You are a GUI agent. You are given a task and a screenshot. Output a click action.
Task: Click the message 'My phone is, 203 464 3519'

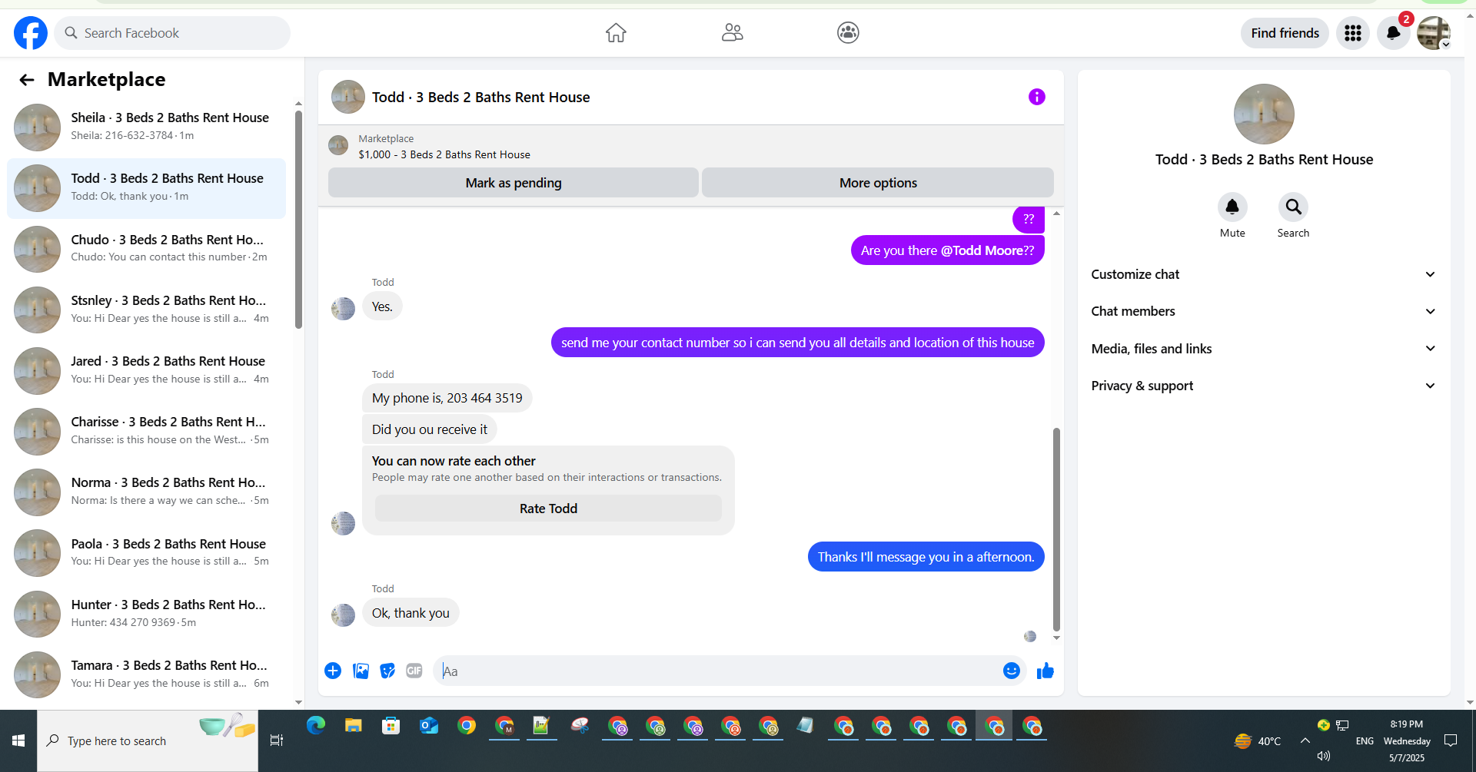pos(447,398)
